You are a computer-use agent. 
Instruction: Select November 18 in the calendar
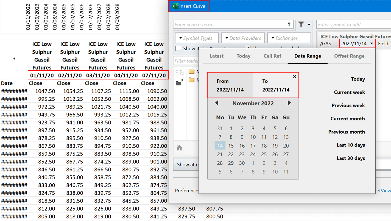point(264,146)
